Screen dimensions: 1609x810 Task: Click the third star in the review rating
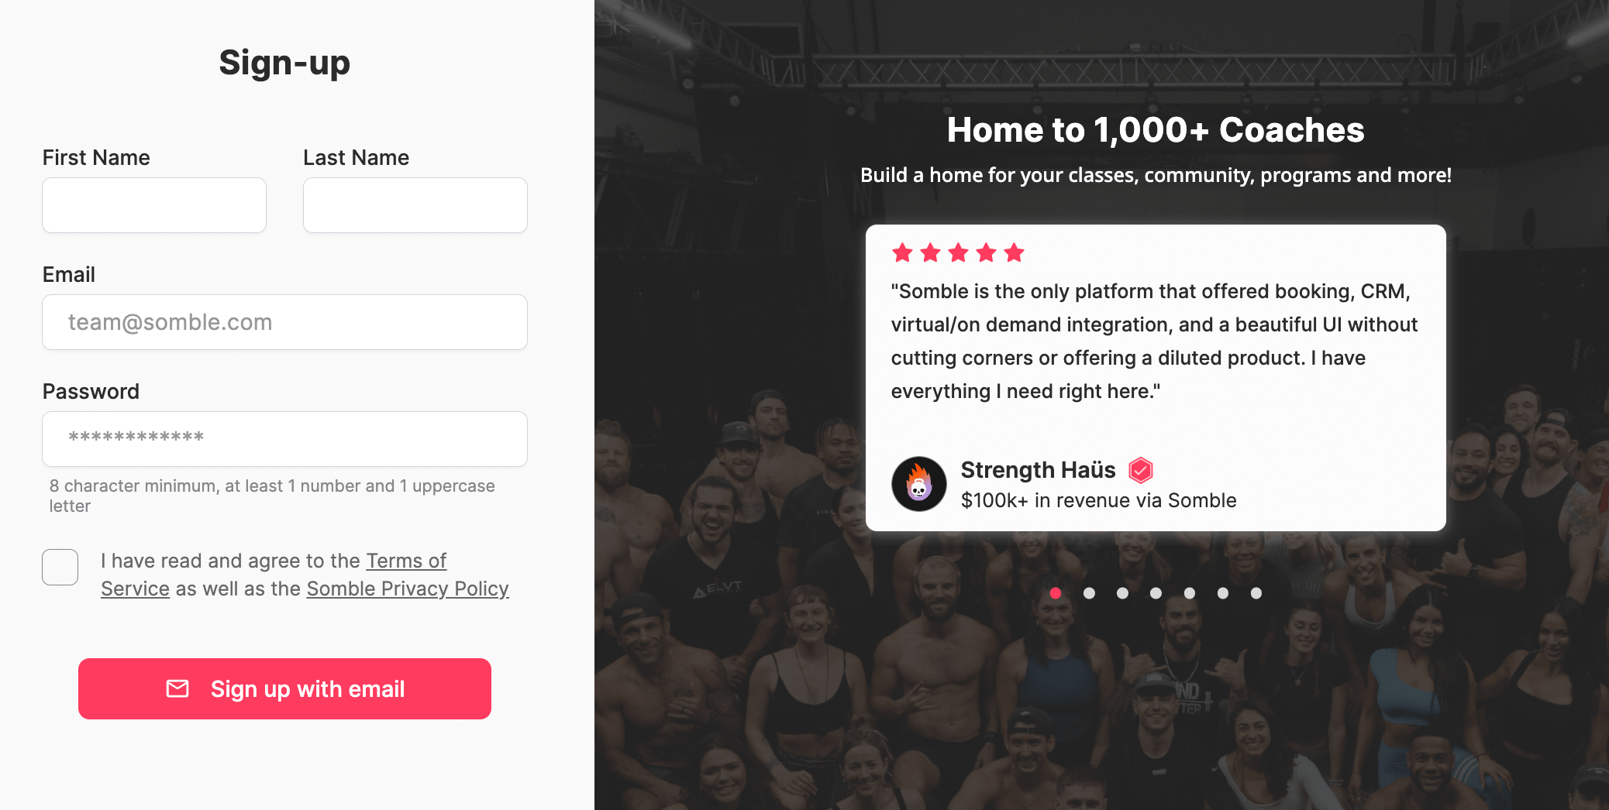coord(958,252)
